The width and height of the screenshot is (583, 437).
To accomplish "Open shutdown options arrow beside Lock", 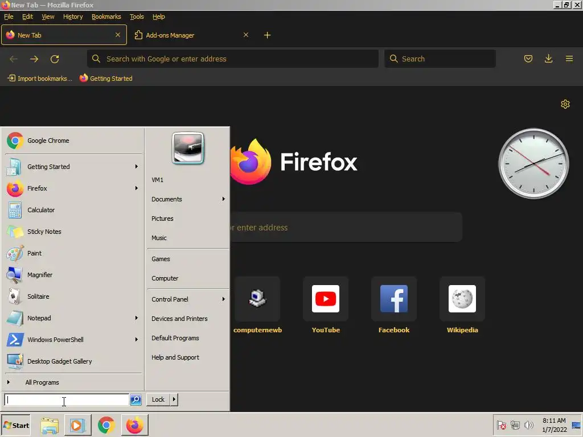I will pos(174,399).
